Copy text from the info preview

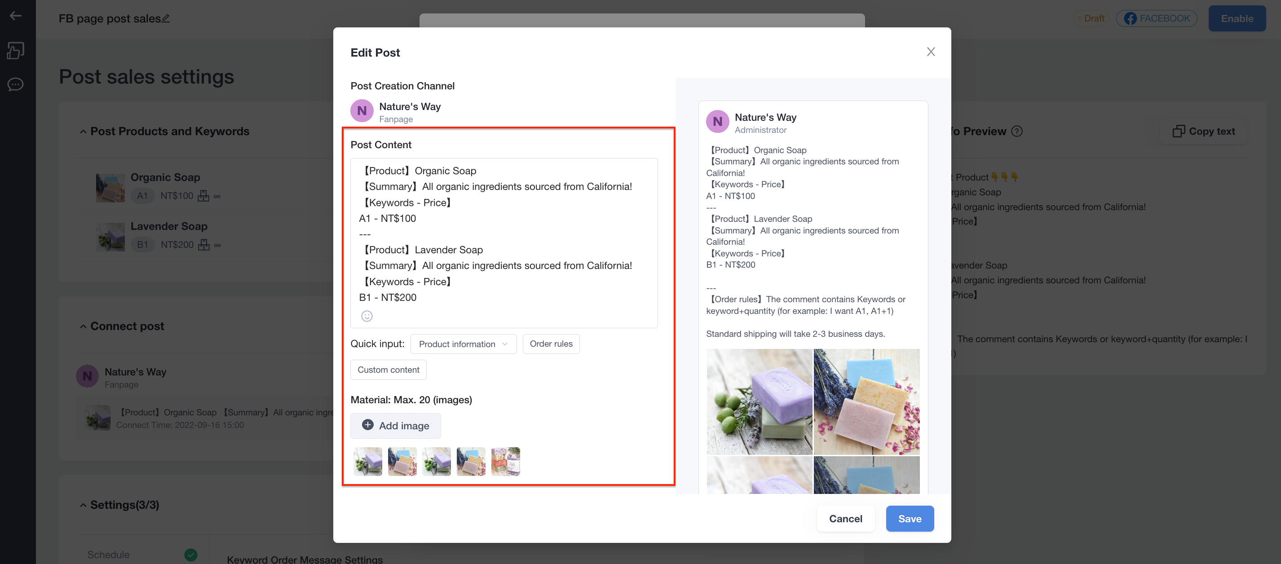tap(1203, 131)
